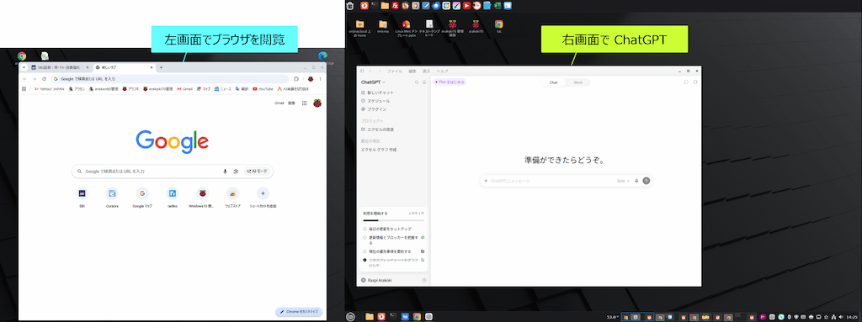Switch to the SBI証券 Chrome tab
862x322 pixels.
(x=60, y=67)
